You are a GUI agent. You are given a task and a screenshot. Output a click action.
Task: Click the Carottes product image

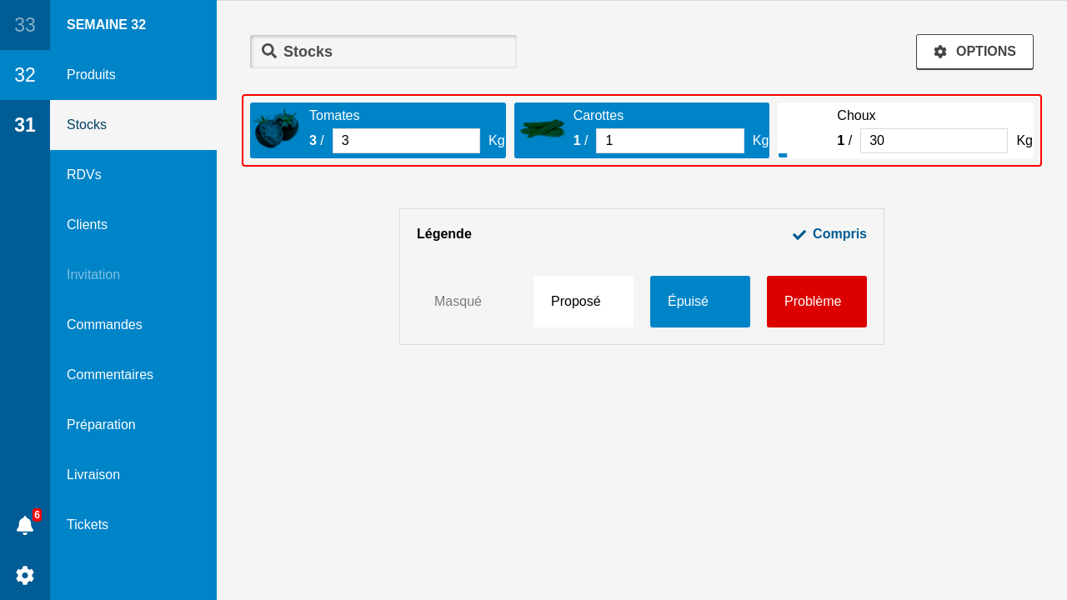click(542, 129)
